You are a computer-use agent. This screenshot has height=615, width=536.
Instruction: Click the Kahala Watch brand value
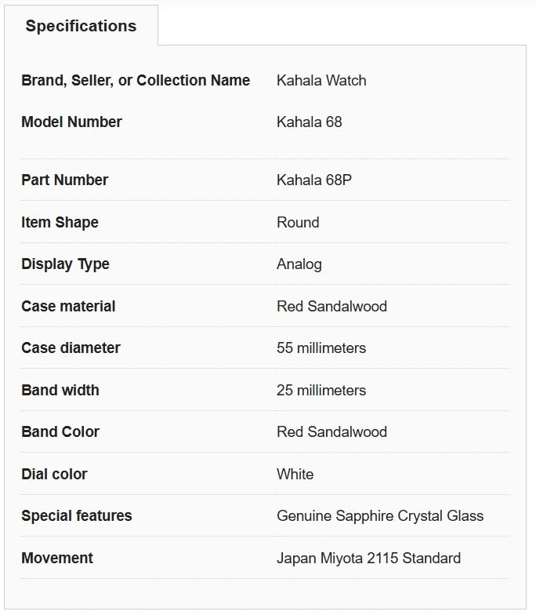[321, 80]
